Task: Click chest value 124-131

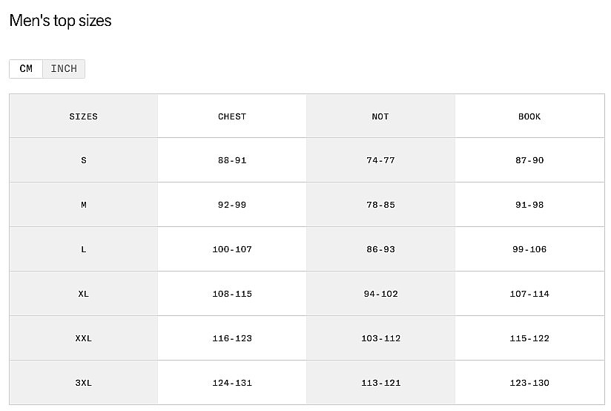Action: (232, 383)
